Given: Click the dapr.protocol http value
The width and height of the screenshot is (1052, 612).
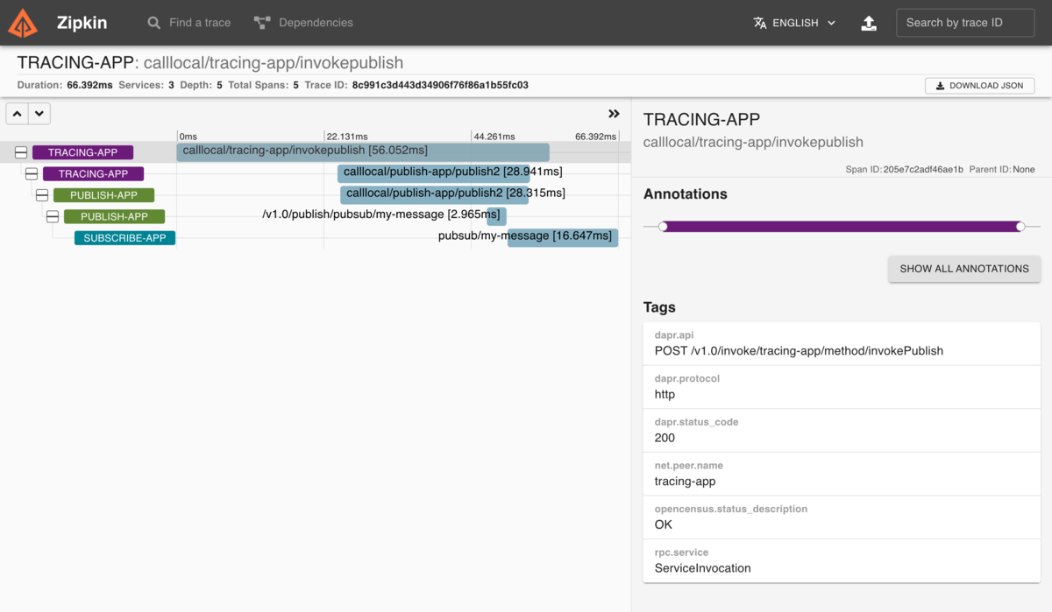Looking at the screenshot, I should coord(665,395).
